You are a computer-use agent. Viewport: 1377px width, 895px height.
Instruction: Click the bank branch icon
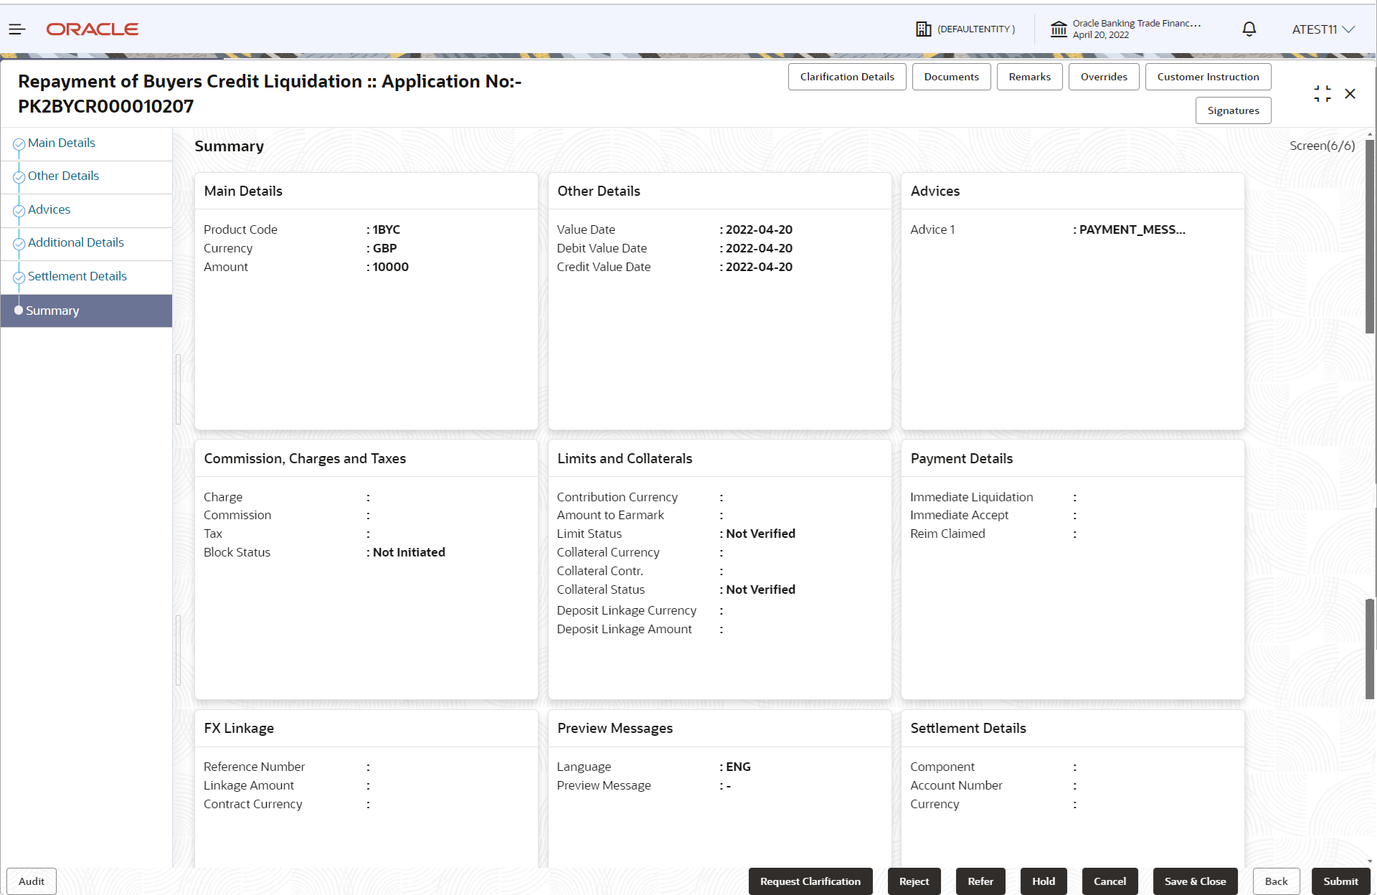click(1059, 29)
